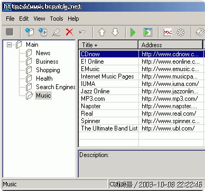Select the Main folder label
This screenshot has height=191, width=205.
(x=32, y=45)
